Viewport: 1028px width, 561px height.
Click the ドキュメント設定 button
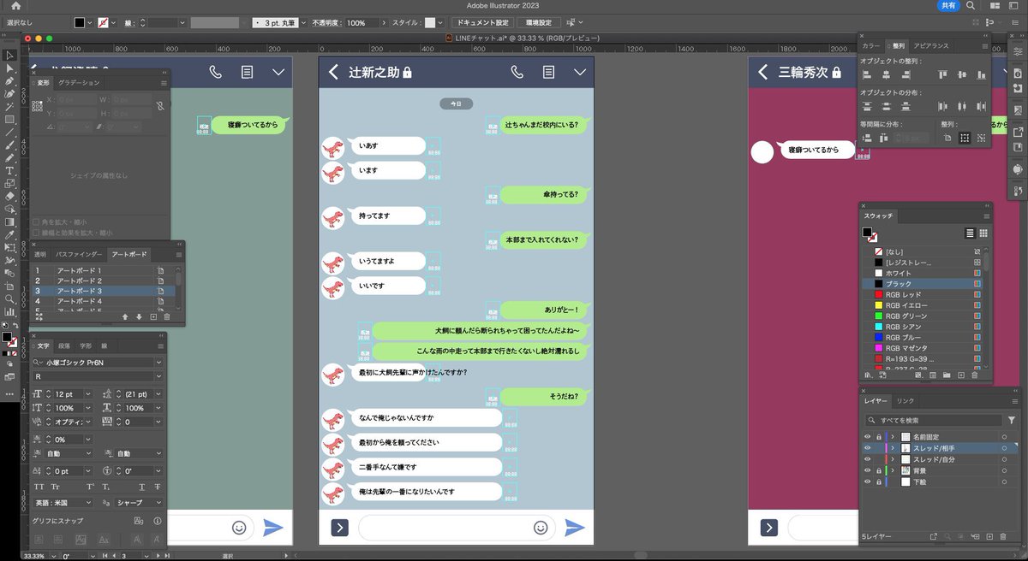(482, 22)
